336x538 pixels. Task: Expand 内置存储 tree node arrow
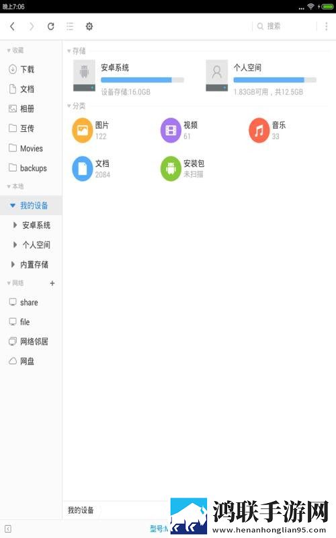[x=13, y=264]
